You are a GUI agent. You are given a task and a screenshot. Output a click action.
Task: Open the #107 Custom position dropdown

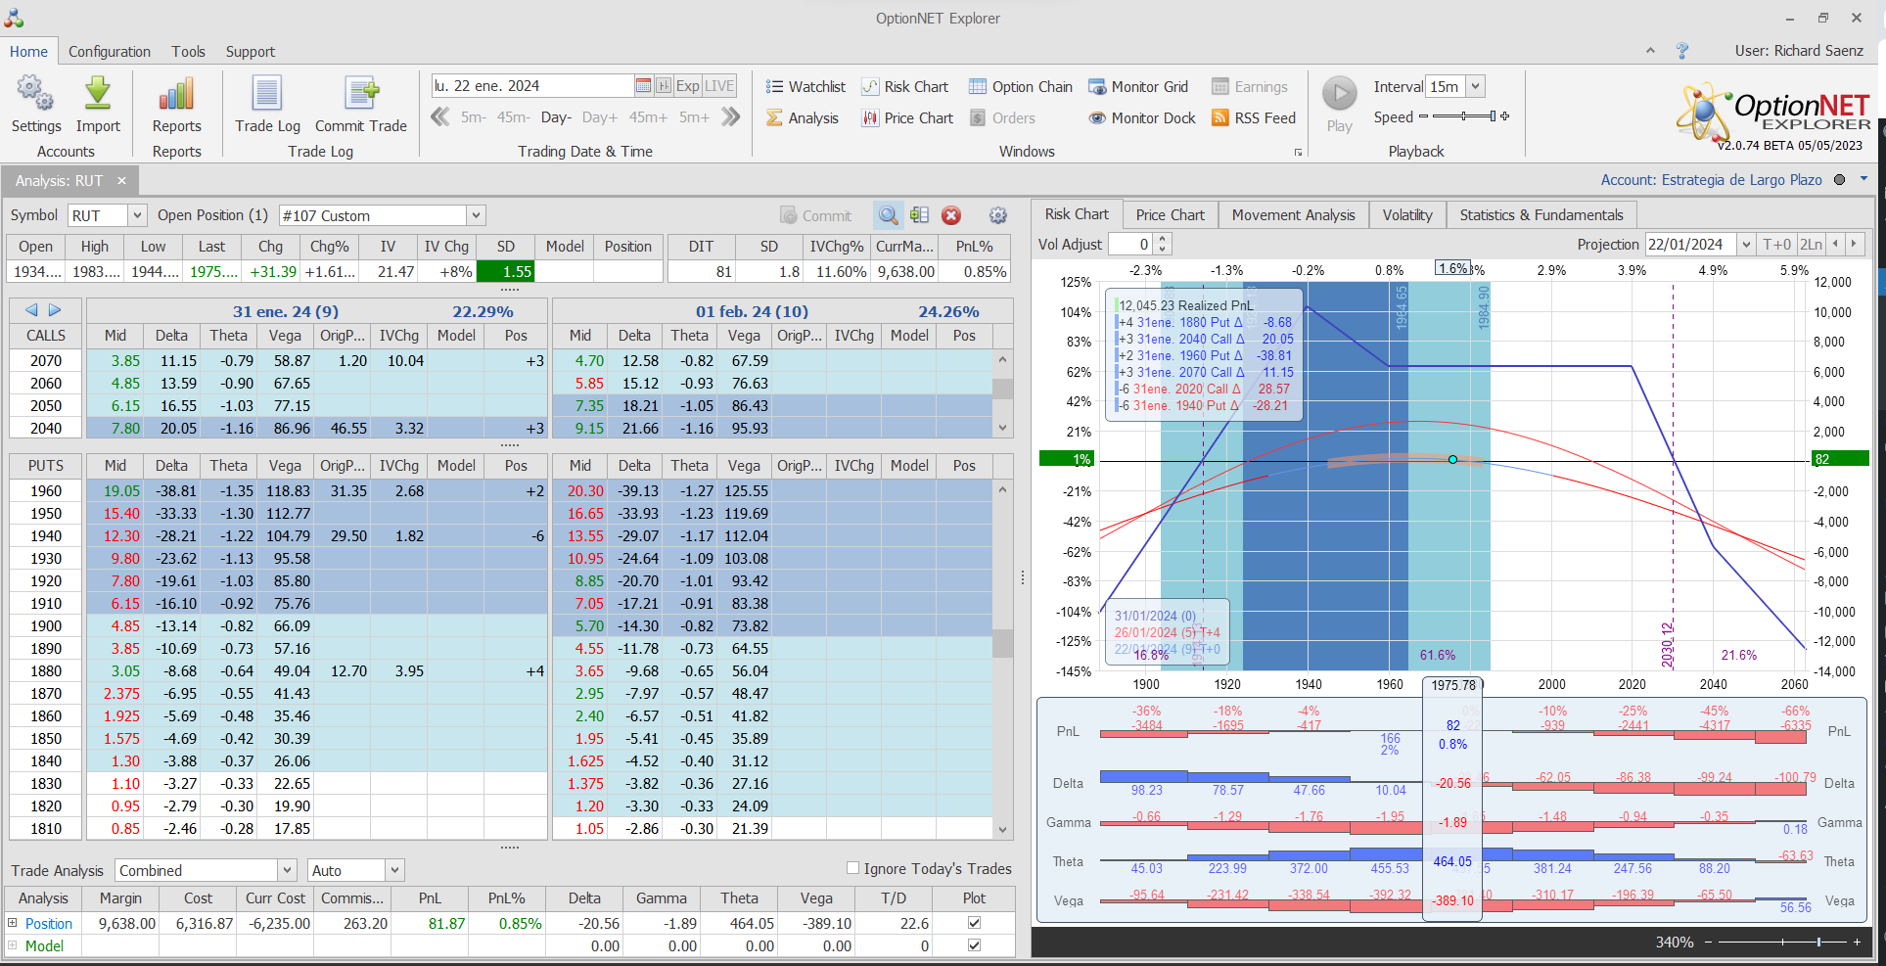pyautogui.click(x=476, y=215)
